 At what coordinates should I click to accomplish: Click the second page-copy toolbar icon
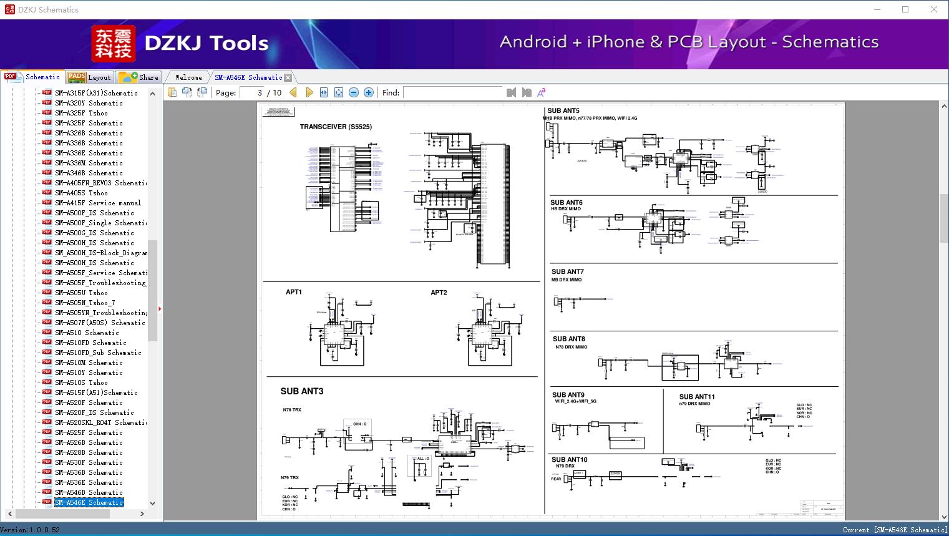187,92
